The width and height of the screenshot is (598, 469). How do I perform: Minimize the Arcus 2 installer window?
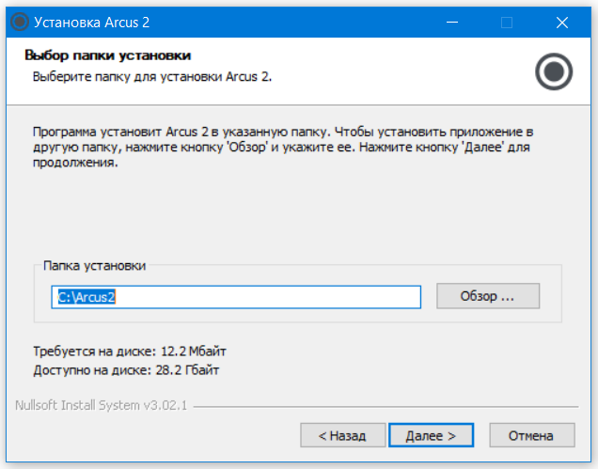pos(452,23)
